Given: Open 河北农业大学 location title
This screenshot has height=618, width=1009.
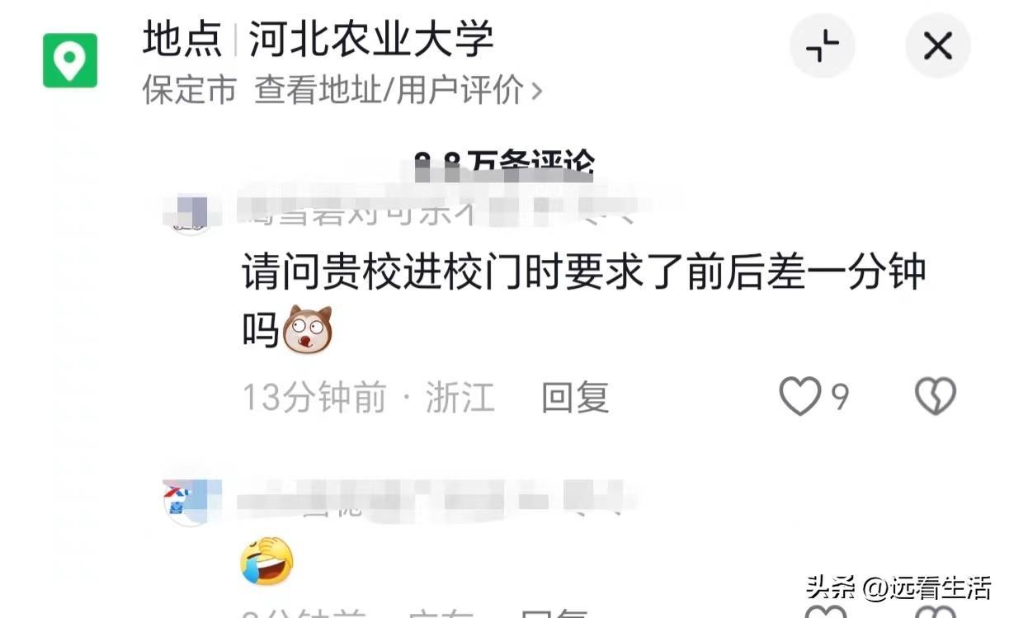Looking at the screenshot, I should point(371,39).
